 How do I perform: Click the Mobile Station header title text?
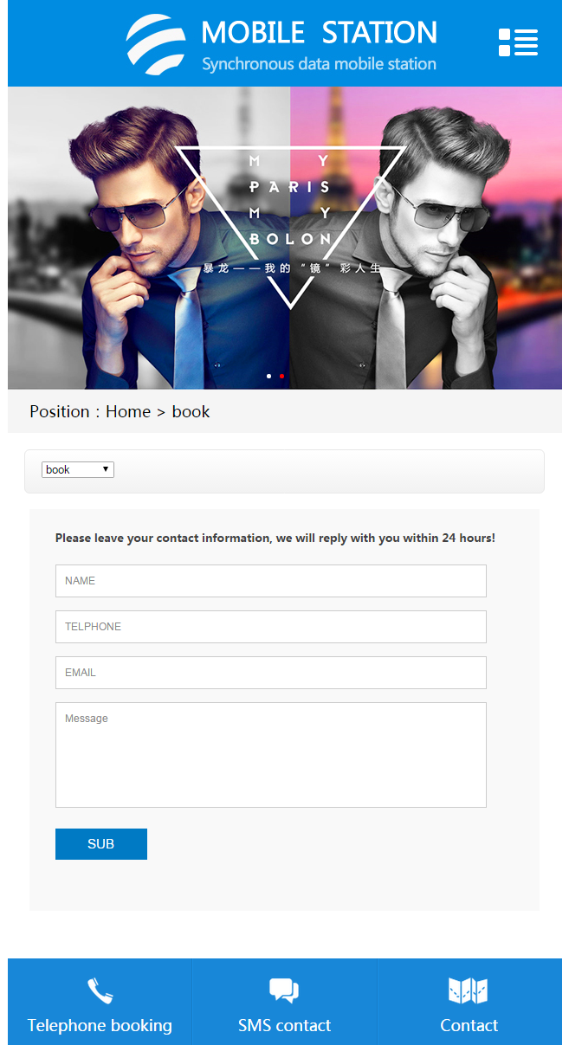[319, 33]
